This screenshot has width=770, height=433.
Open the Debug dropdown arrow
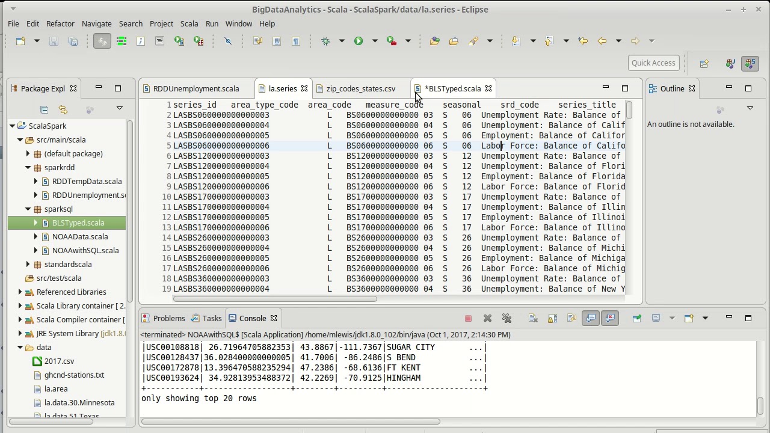click(x=342, y=41)
